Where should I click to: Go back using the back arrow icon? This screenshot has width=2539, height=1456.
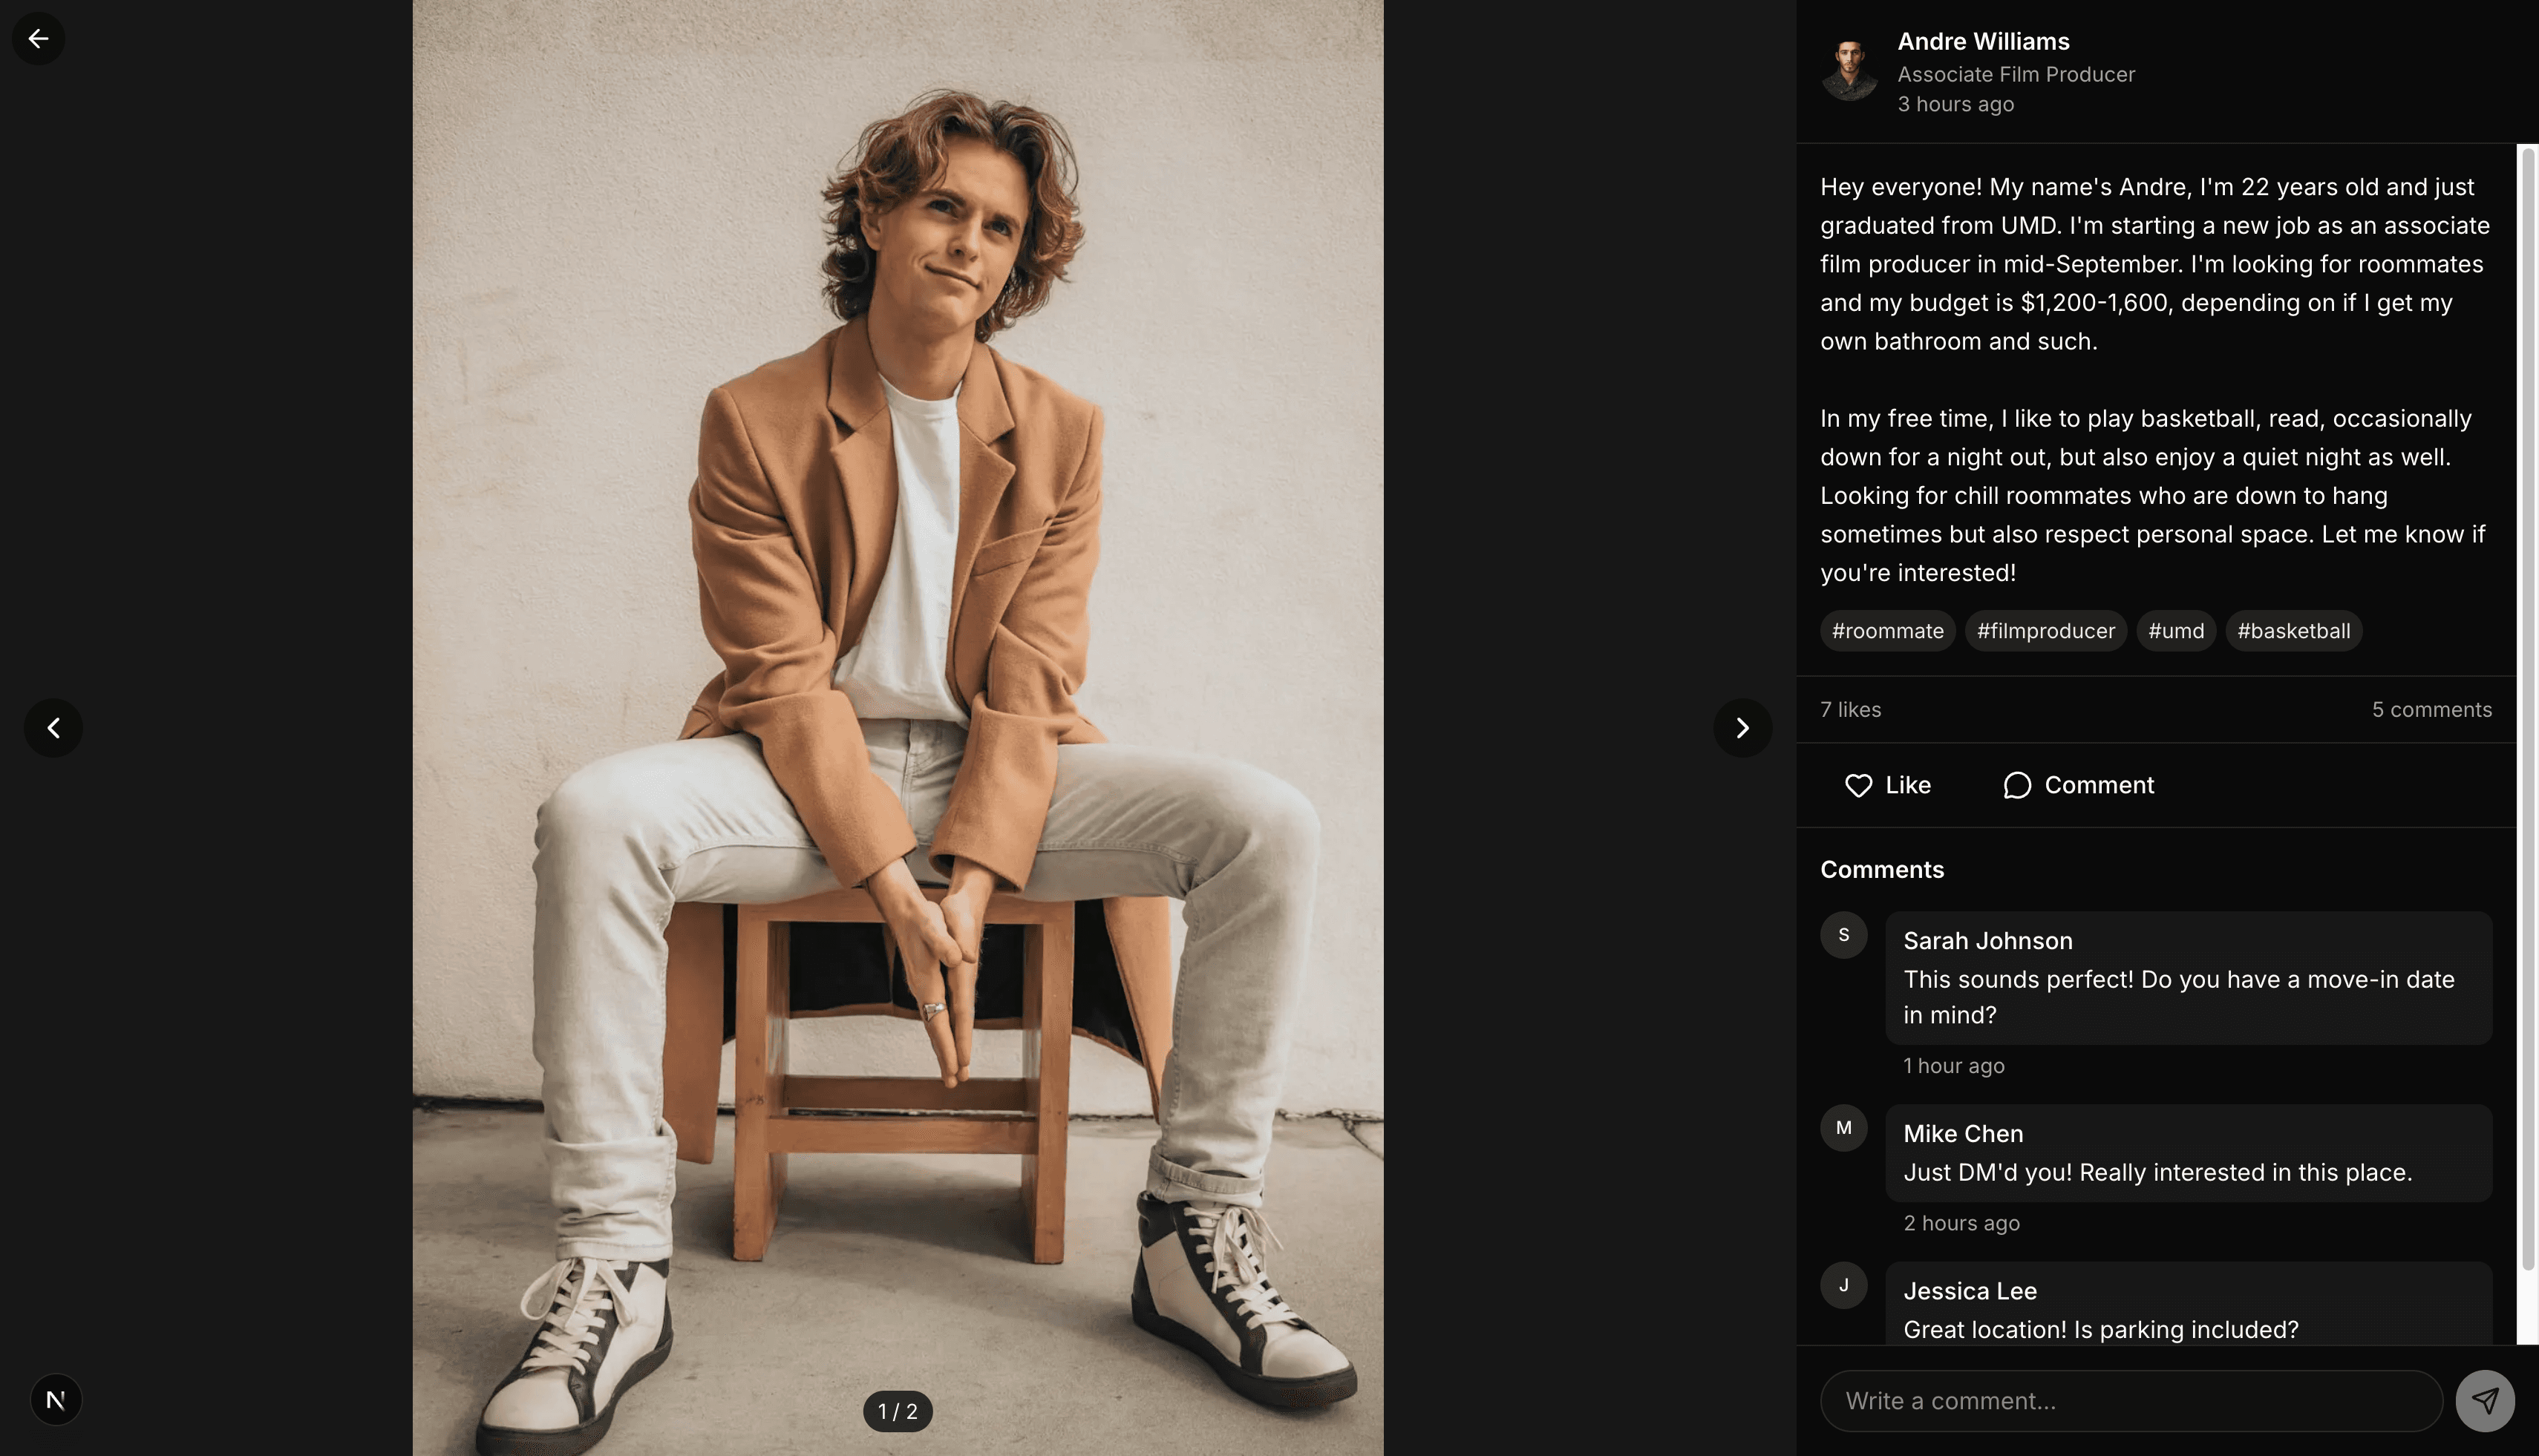tap(38, 38)
